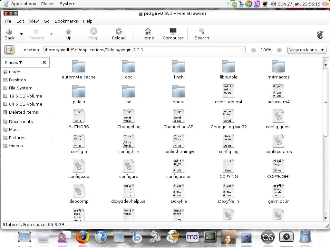
Task: Open the Back history dropdown arrow
Action: click(x=21, y=34)
